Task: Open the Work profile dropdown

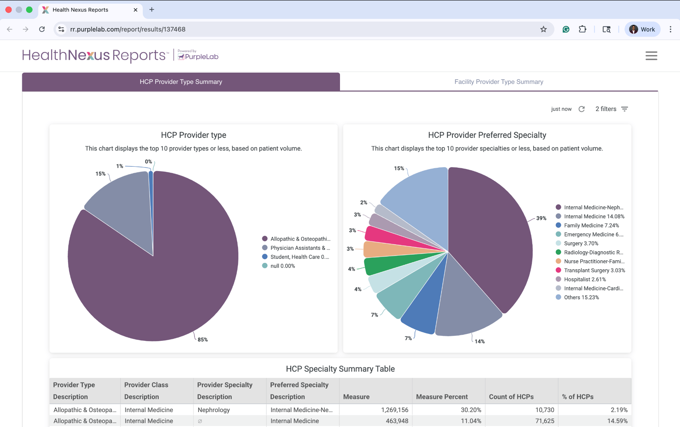Action: point(642,29)
